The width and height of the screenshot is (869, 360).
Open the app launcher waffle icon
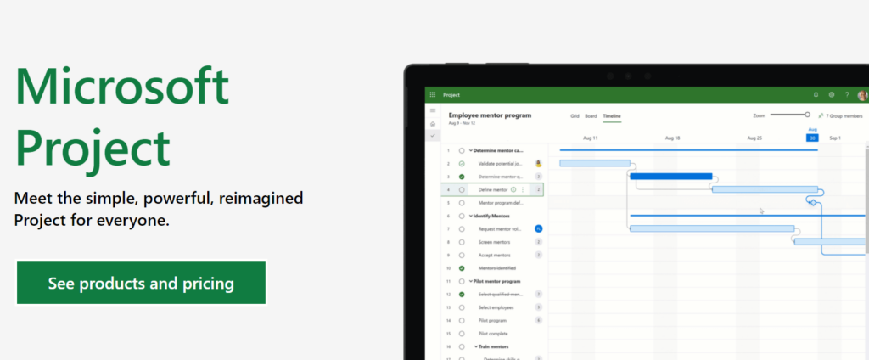point(433,95)
